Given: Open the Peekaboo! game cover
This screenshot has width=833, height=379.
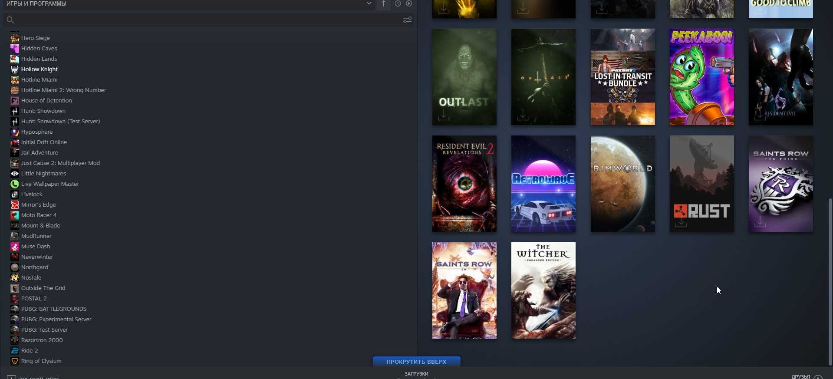Looking at the screenshot, I should coord(702,77).
